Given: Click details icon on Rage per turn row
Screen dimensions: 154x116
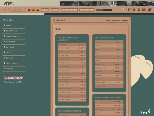Looking at the screenshot, I should pos(122,68).
